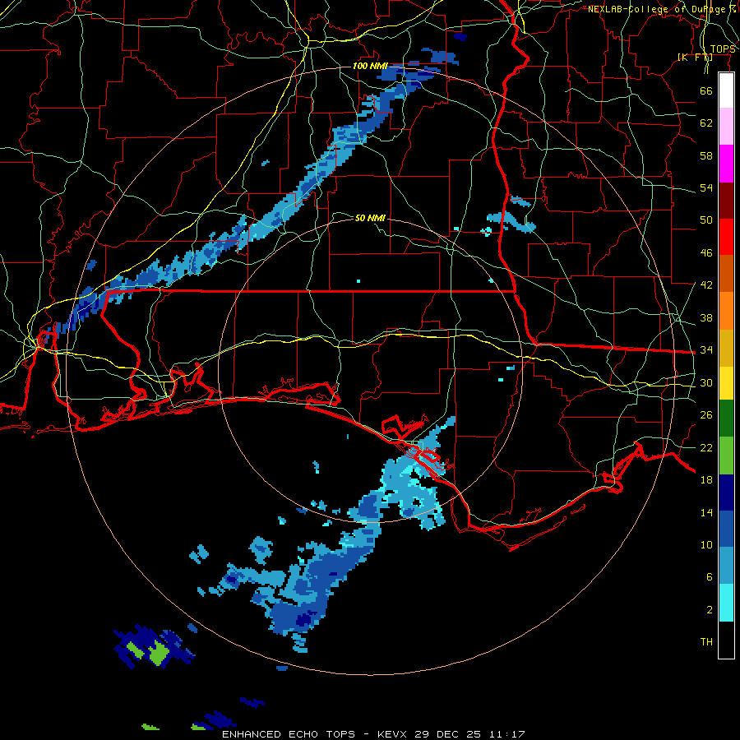The height and width of the screenshot is (740, 740).
Task: Click the black TH legend swatch
Action: (726, 640)
